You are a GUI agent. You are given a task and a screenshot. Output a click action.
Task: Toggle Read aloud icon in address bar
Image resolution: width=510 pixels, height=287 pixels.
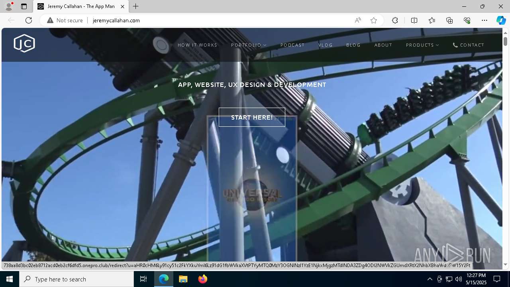click(358, 20)
